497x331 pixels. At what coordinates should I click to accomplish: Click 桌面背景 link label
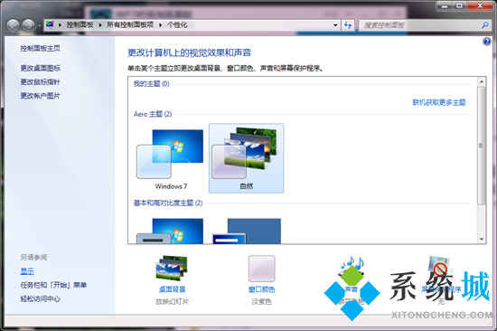click(x=172, y=289)
